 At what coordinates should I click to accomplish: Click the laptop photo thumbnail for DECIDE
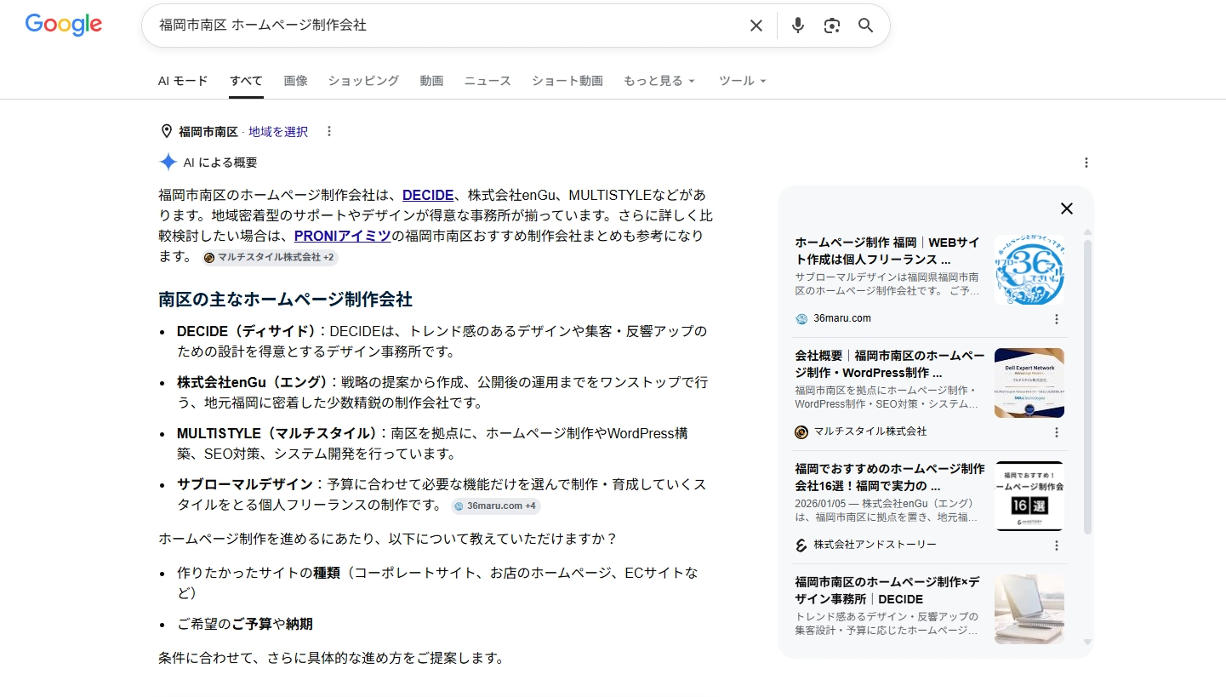point(1029,609)
